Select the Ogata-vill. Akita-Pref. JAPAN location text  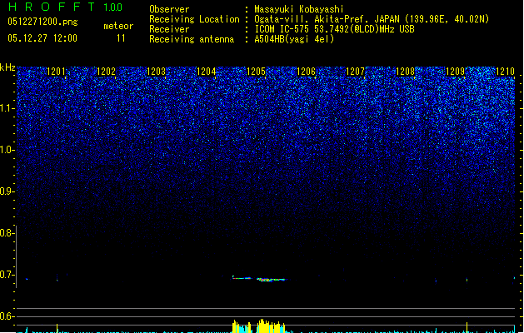372,19
